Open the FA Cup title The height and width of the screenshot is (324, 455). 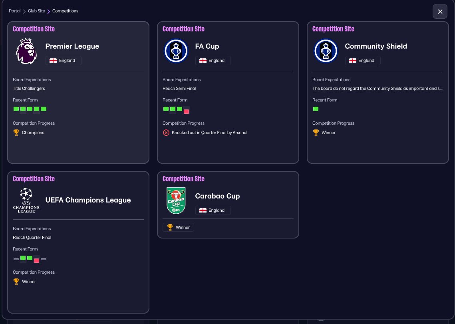click(207, 46)
